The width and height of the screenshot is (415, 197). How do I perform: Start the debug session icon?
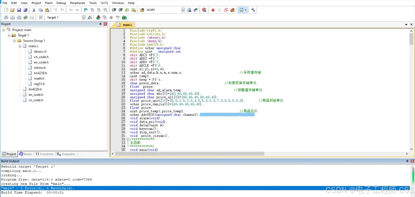point(204,10)
